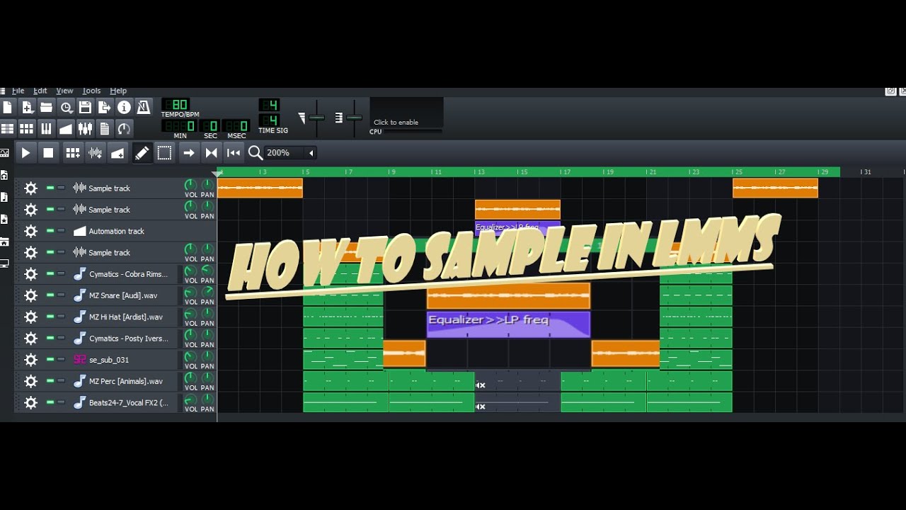Click the se_sub_031 VOL knob

coord(190,356)
